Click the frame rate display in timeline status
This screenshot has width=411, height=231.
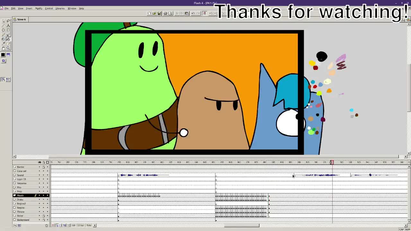click(81, 226)
